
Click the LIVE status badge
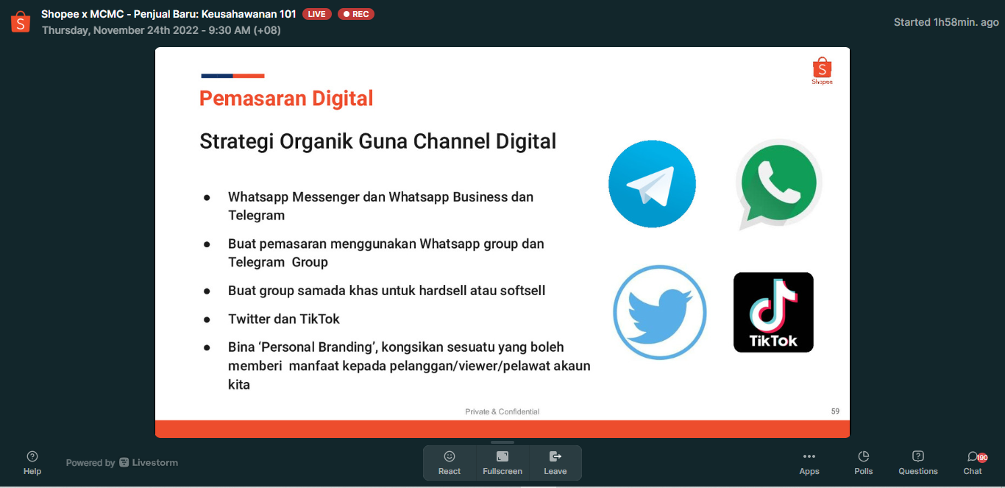316,14
